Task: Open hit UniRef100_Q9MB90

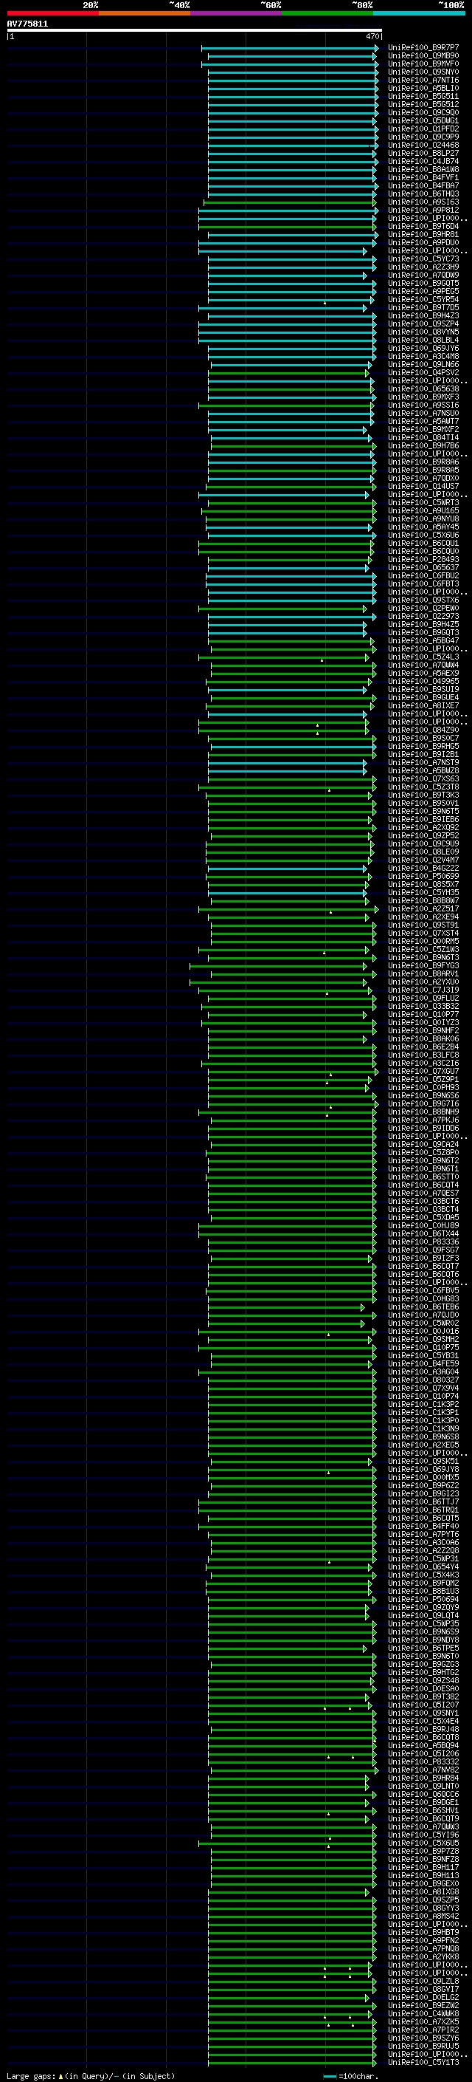Action: click(x=423, y=56)
